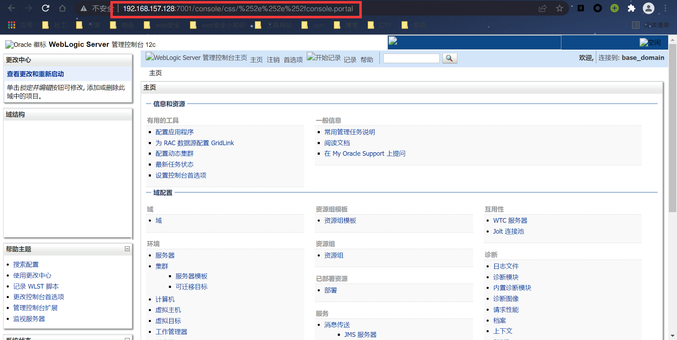
Task: Click the browser address bar URL
Action: [x=238, y=8]
